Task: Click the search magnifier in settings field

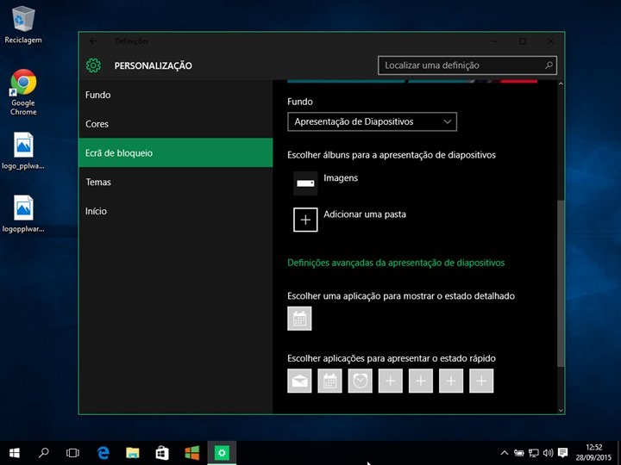Action: pyautogui.click(x=549, y=65)
